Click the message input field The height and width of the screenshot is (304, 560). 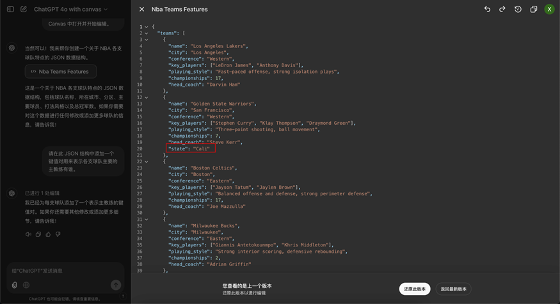tap(65, 271)
